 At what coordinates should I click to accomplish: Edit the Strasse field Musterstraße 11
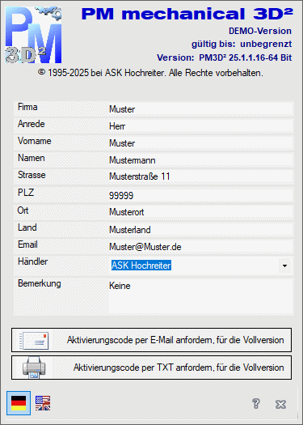click(x=200, y=176)
